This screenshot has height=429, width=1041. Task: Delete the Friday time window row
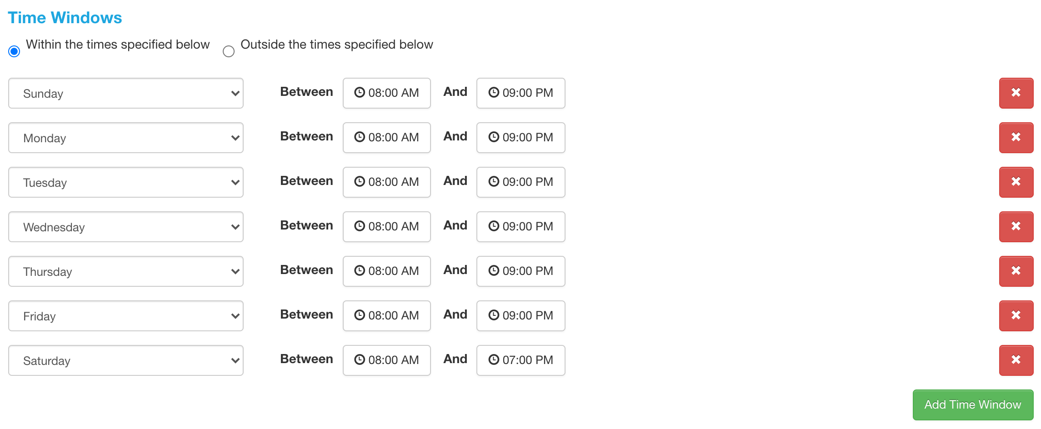coord(1016,316)
